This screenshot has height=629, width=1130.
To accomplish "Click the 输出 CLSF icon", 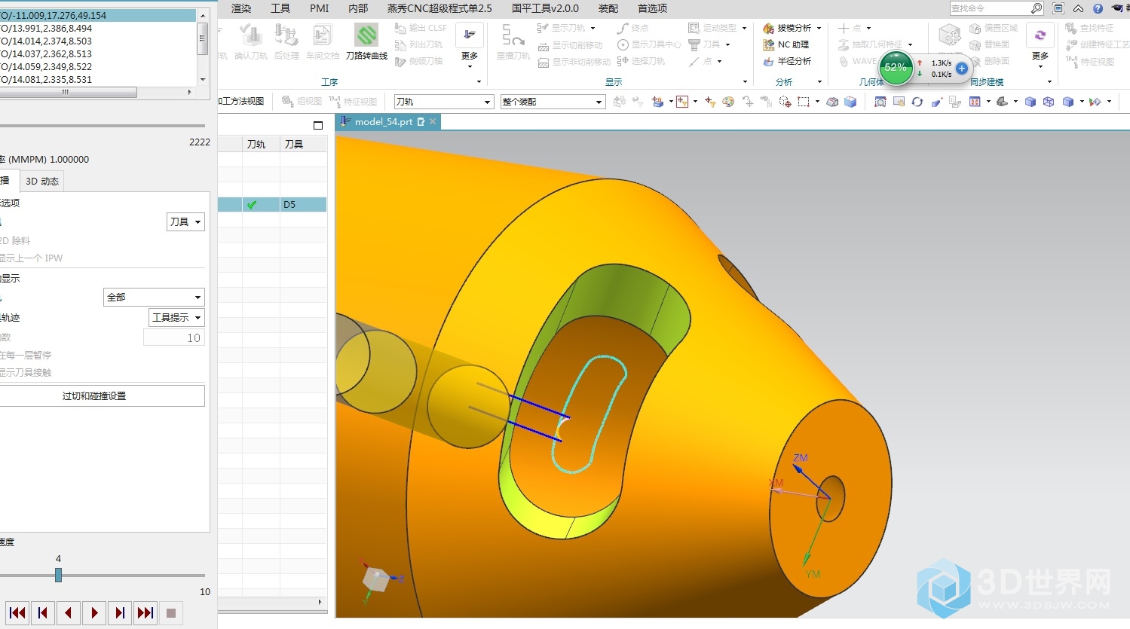I will tap(400, 28).
